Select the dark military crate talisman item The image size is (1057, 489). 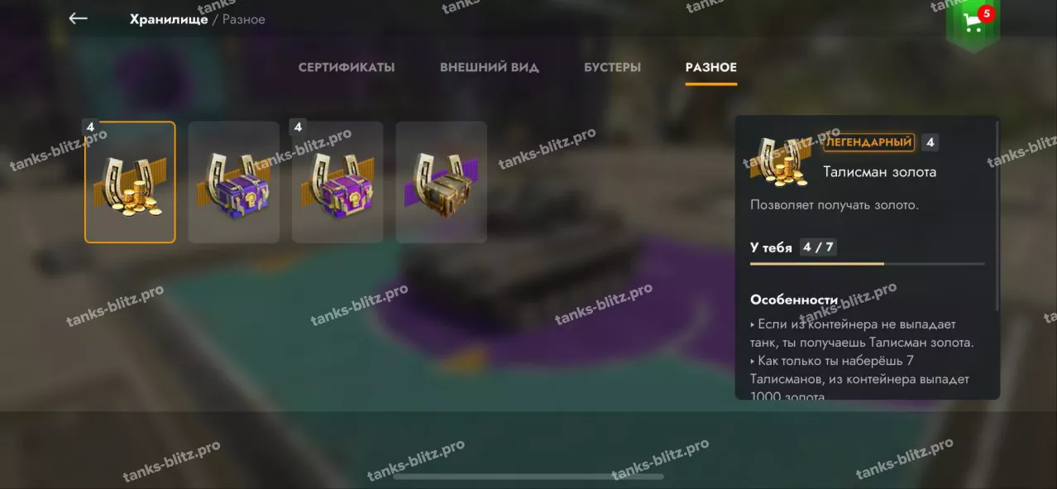point(441,182)
